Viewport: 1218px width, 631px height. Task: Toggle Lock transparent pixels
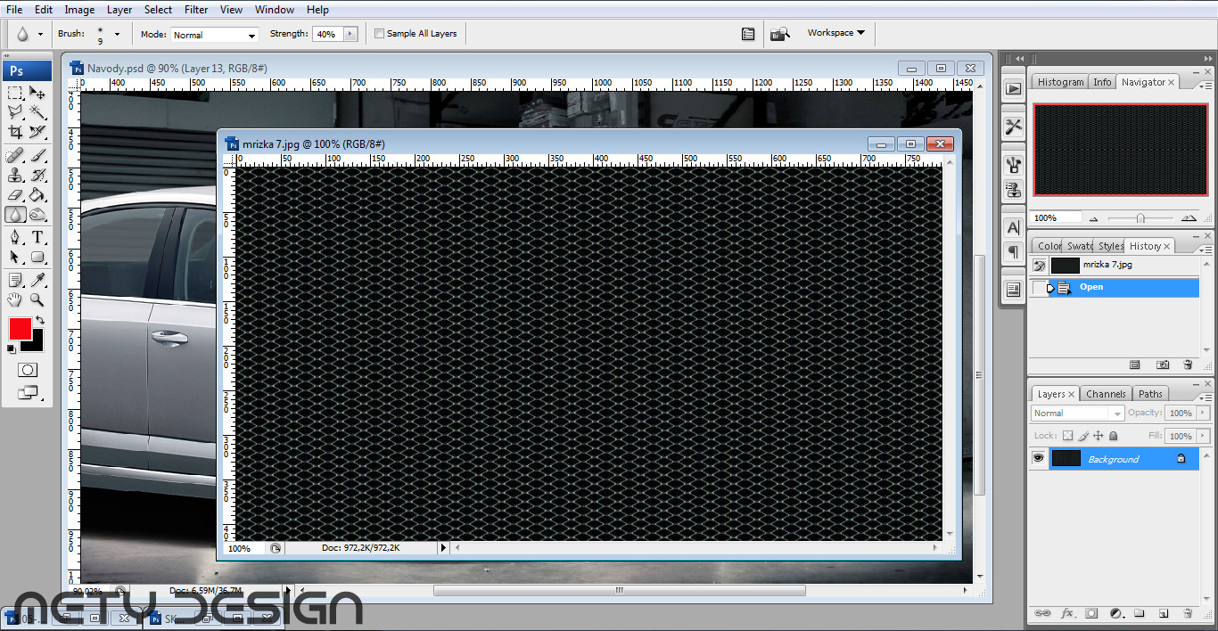[1067, 436]
